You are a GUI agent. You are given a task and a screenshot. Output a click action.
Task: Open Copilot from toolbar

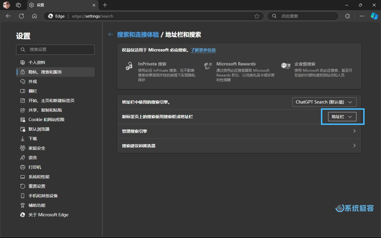pyautogui.click(x=374, y=16)
